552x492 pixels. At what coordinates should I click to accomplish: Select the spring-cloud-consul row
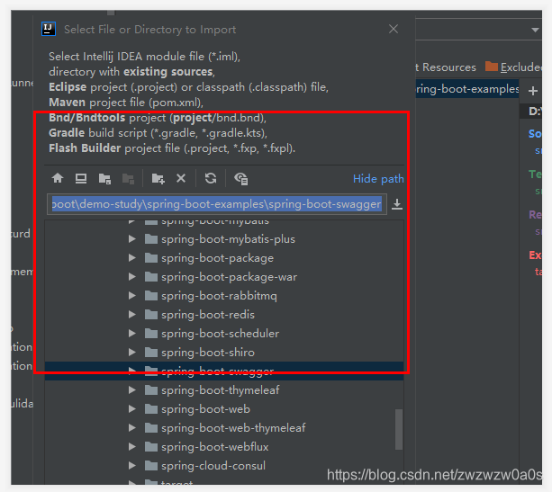(x=224, y=466)
